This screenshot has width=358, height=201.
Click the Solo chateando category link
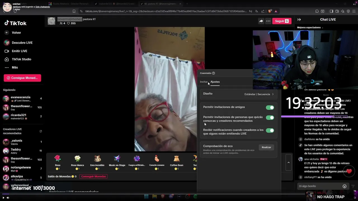[43, 7]
